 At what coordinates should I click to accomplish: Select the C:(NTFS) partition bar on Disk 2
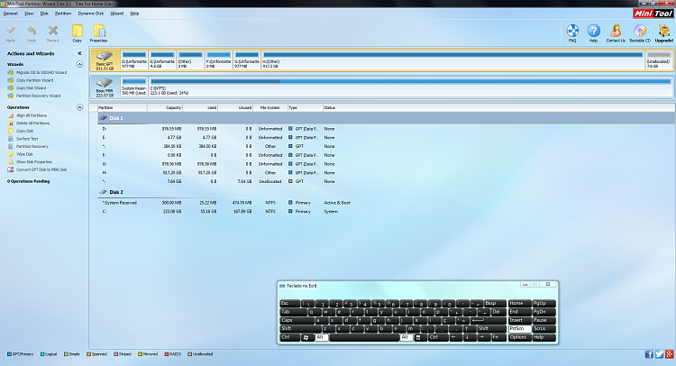[410, 87]
